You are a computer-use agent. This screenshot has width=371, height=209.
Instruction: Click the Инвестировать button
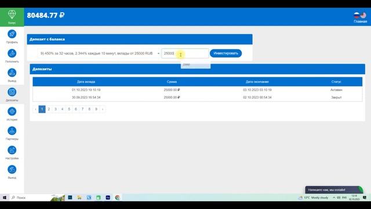point(225,53)
